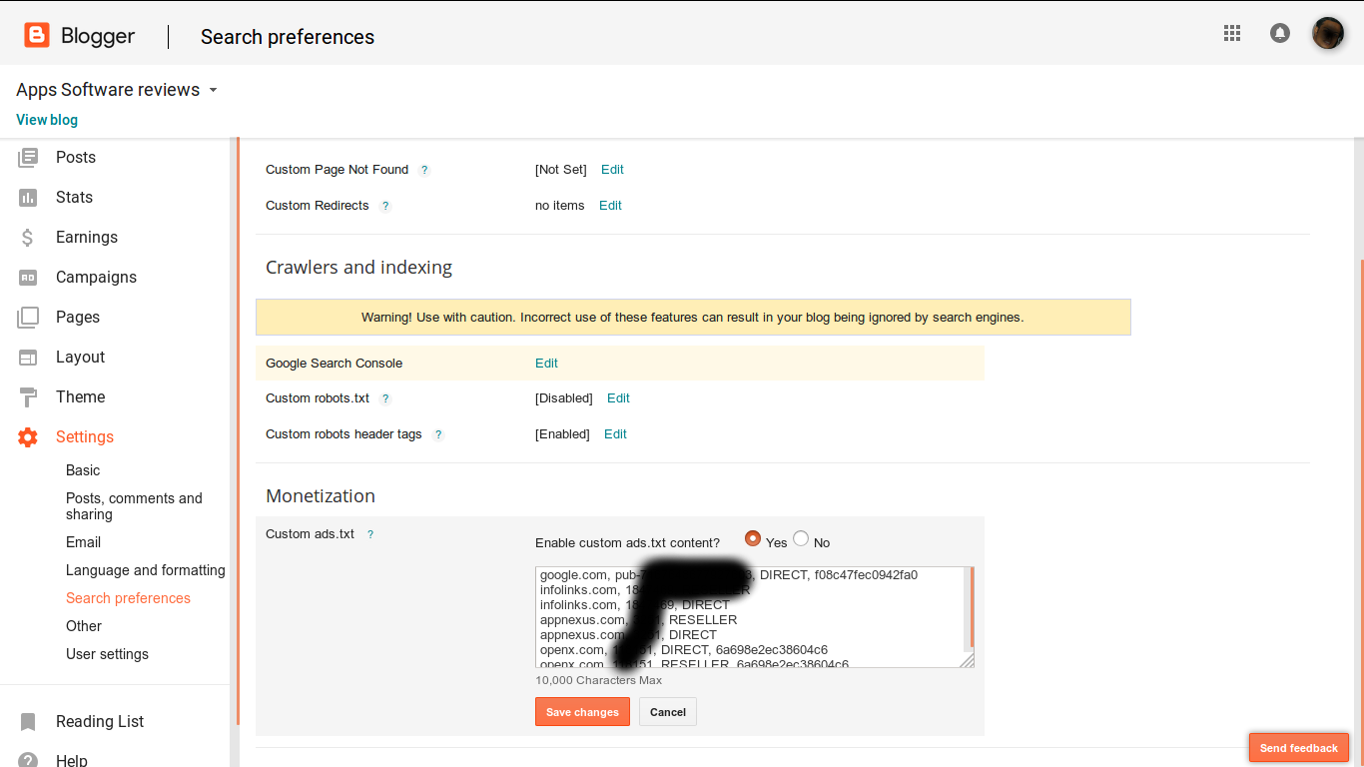
Task: Go to User settings
Action: [107, 654]
